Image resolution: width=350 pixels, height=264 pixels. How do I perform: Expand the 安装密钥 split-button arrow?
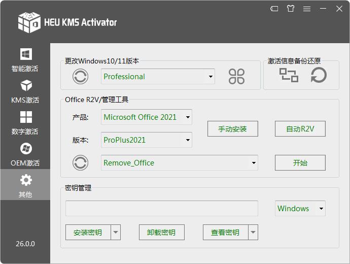click(116, 233)
